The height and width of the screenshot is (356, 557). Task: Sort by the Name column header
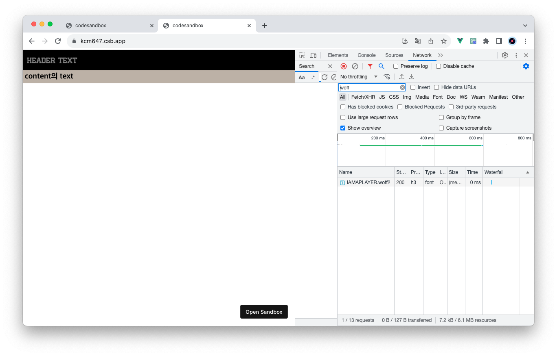pos(366,172)
